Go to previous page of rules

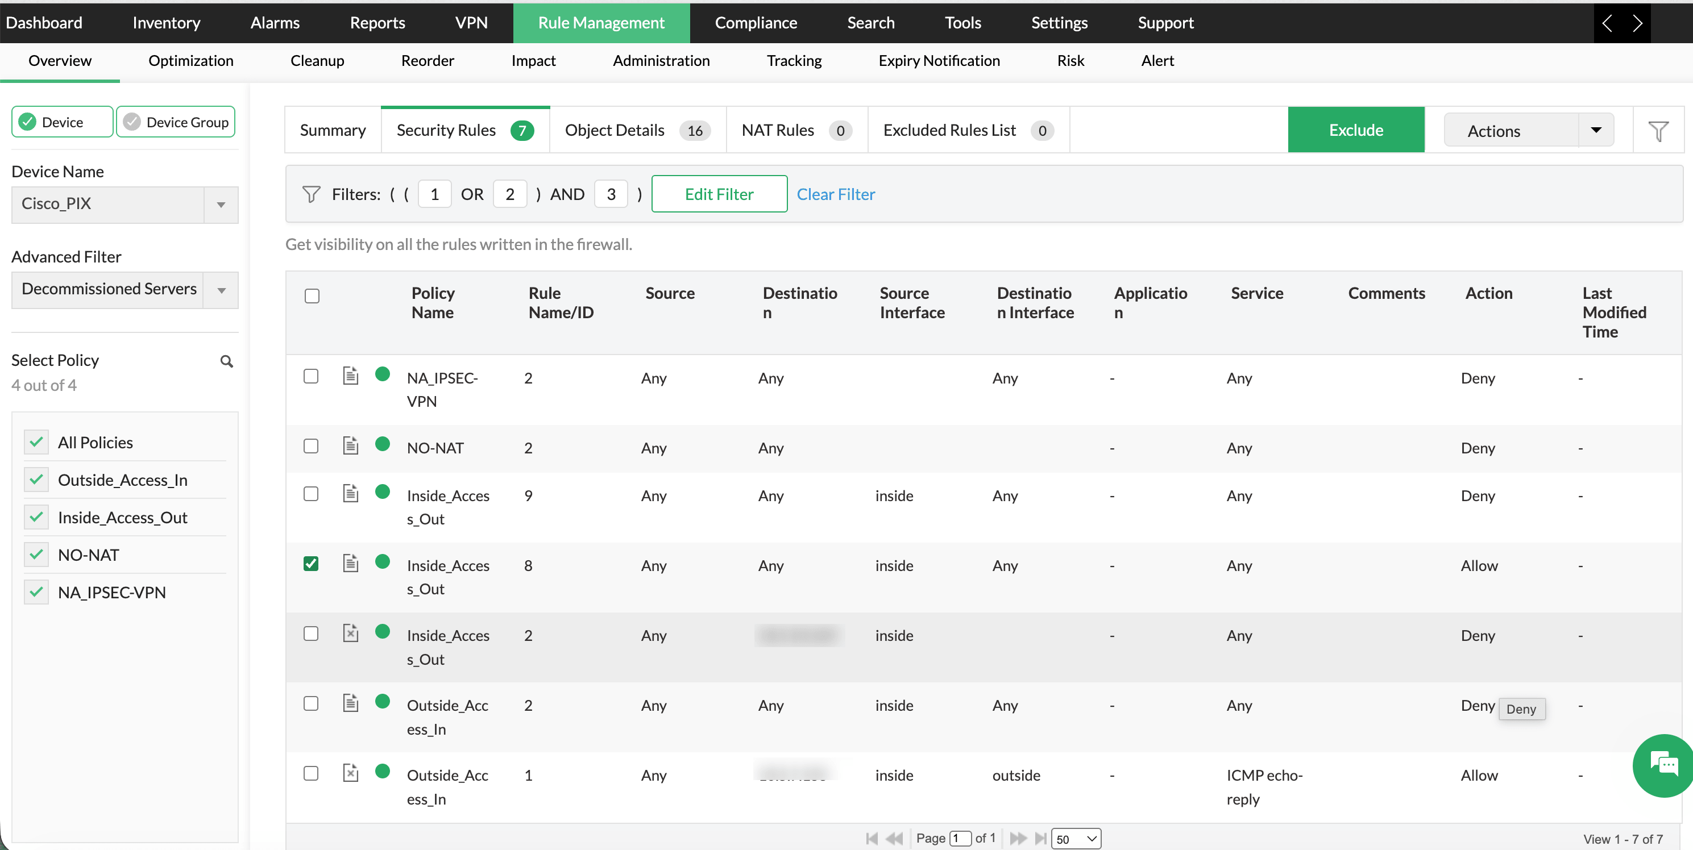point(894,838)
